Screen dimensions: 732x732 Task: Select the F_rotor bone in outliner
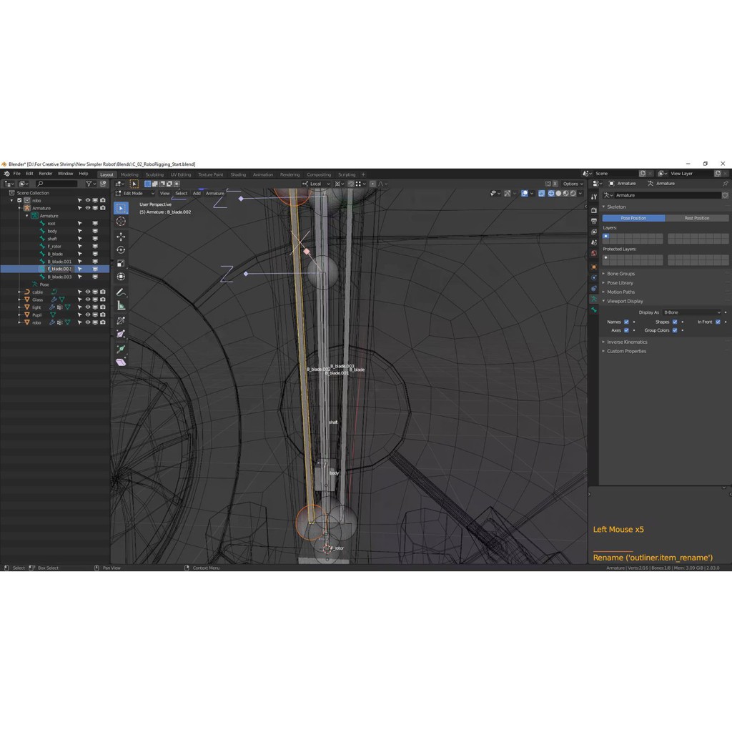(54, 246)
